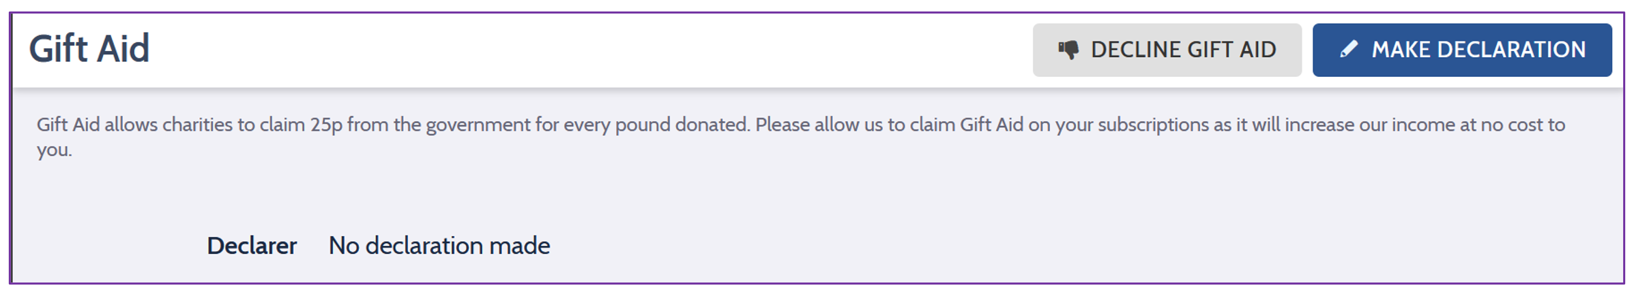This screenshot has height=294, width=1634.
Task: Click the word 'DECLINE' on the grey button
Action: 1135,50
